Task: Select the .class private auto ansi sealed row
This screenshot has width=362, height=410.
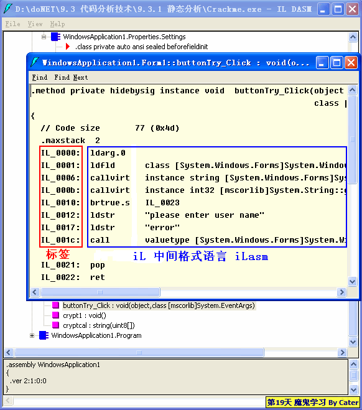Action: click(141, 47)
